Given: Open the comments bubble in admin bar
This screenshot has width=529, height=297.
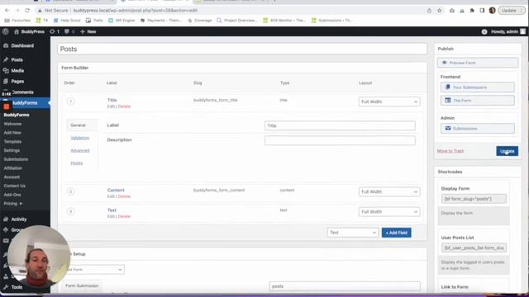Looking at the screenshot, I should [69, 31].
